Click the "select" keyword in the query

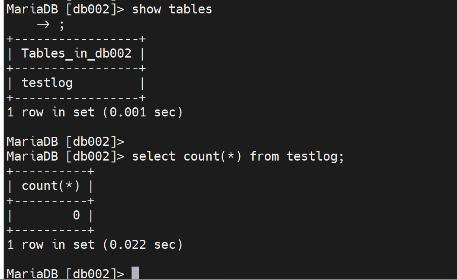pyautogui.click(x=154, y=156)
